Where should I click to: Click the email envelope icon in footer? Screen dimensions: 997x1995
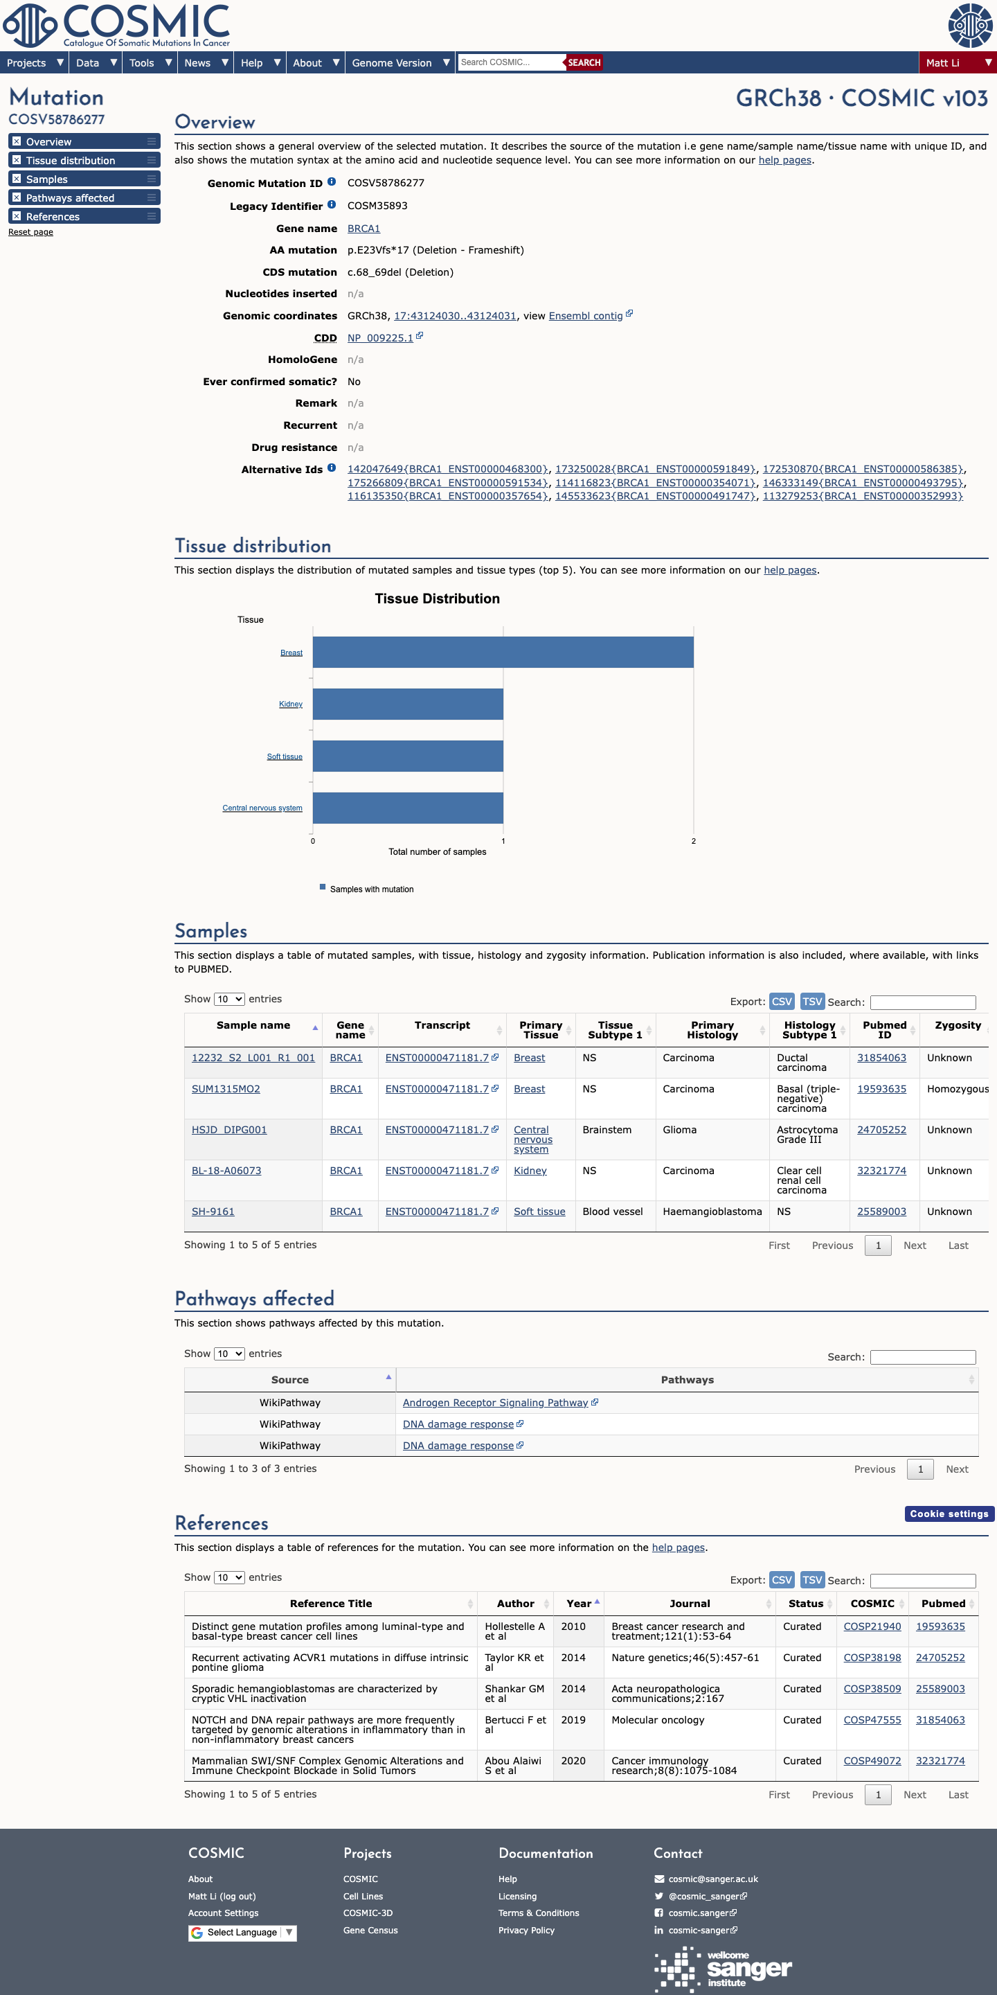(658, 1879)
